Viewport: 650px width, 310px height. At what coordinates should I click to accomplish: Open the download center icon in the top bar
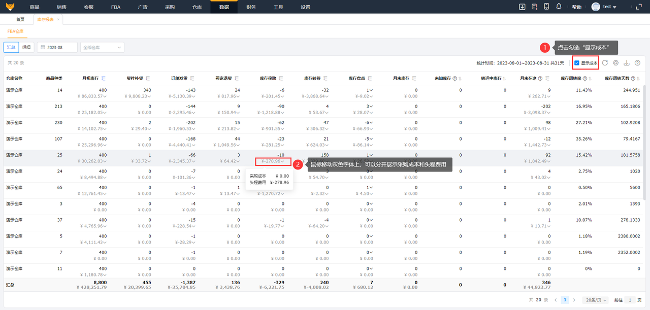522,7
